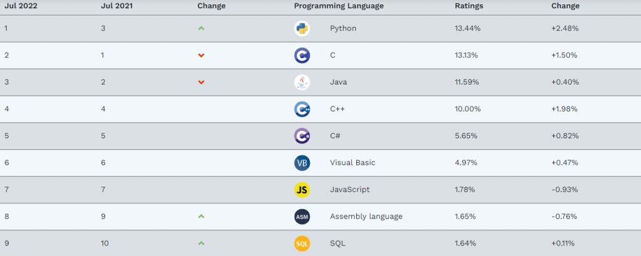Screen dimensions: 641x256
Task: Click the C# logo icon
Action: [x=302, y=136]
